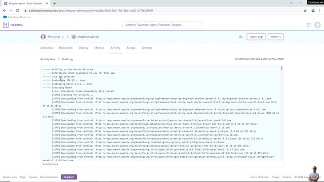Click the browser address bar
The height and width of the screenshot is (182, 324).
tap(162, 11)
